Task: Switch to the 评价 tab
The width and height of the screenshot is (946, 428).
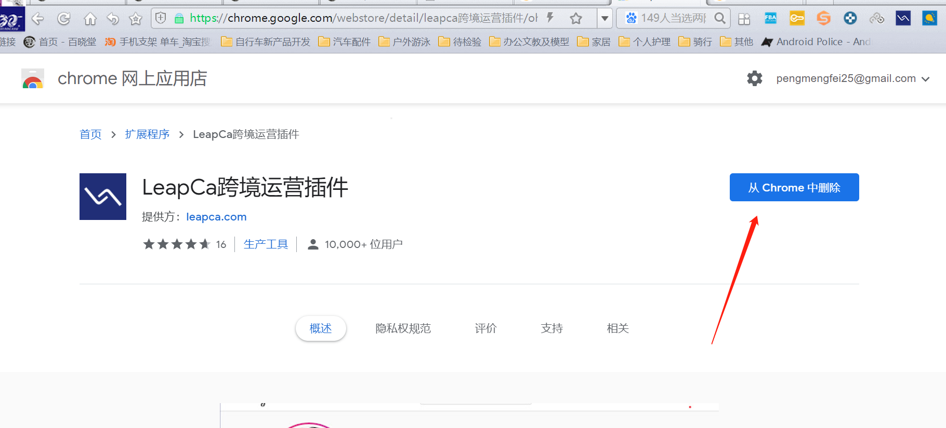Action: 486,328
